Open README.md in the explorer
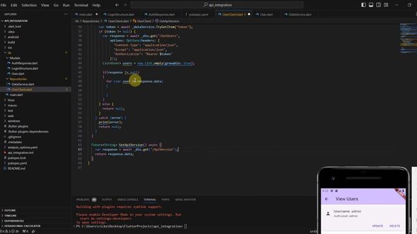 click(16, 168)
